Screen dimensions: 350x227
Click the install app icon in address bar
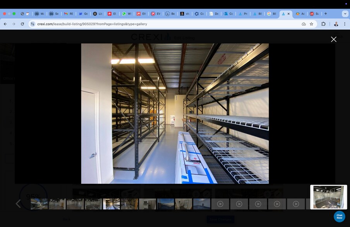[x=304, y=24]
